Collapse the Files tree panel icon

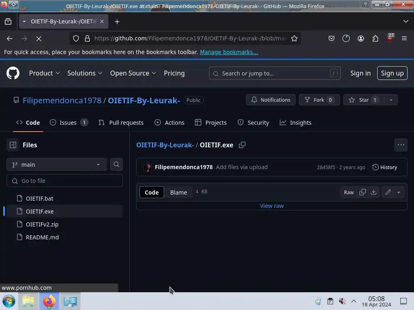13,145
